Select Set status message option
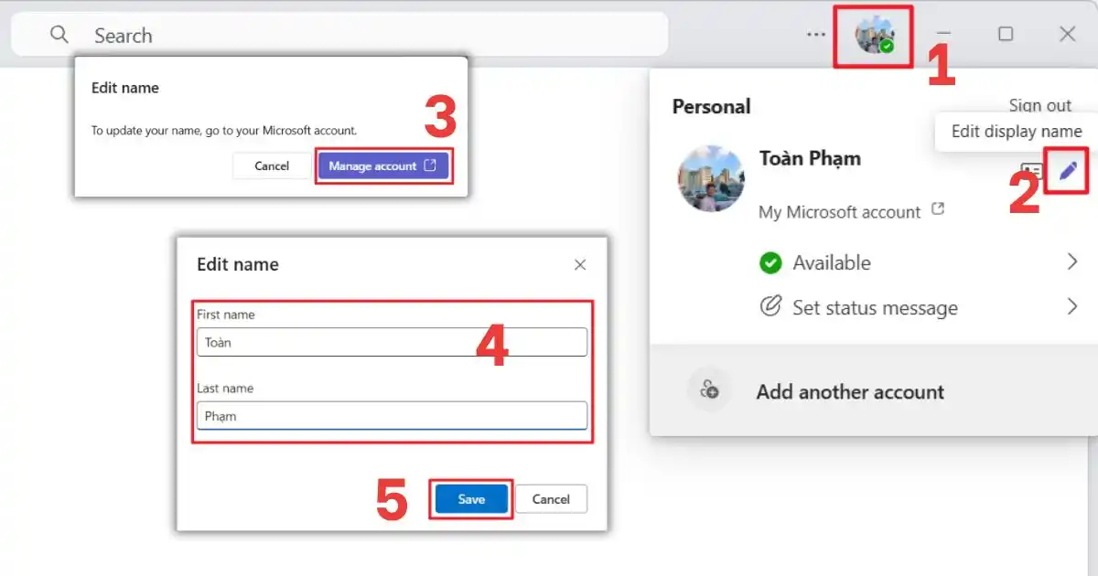 [875, 308]
